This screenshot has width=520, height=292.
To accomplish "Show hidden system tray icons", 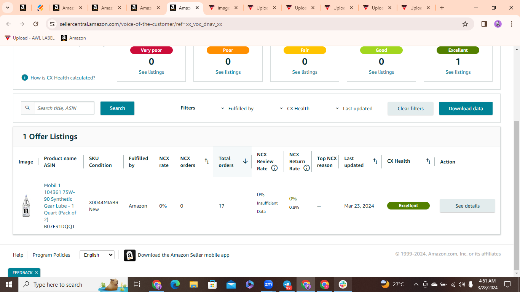I will 416,284.
